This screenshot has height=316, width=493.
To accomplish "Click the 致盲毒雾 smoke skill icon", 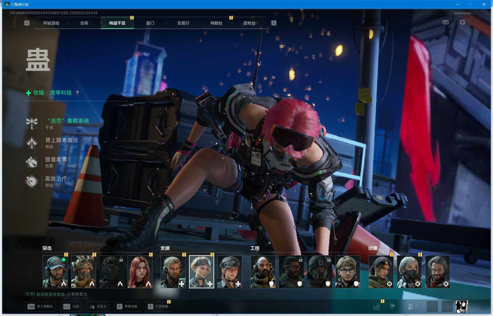I will pyautogui.click(x=32, y=162).
